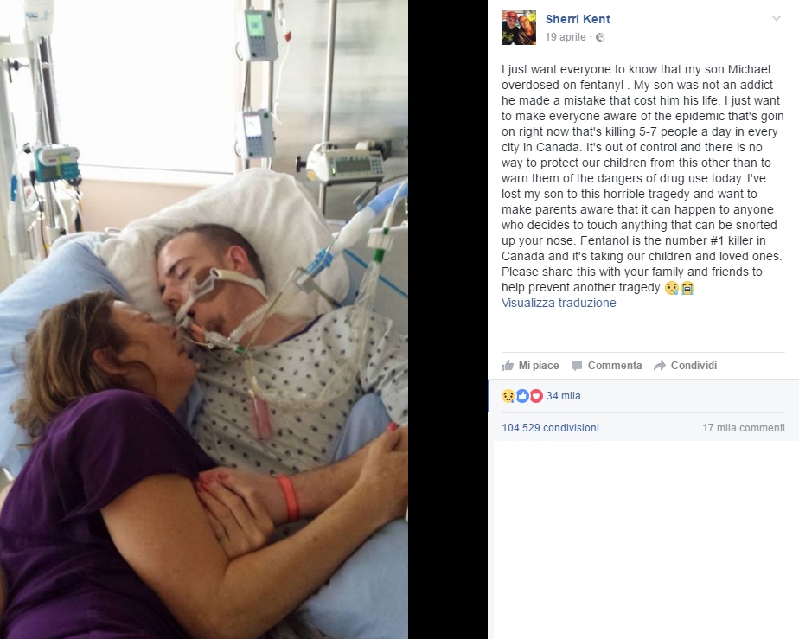View the 104.529 condivisioni shares

(550, 427)
